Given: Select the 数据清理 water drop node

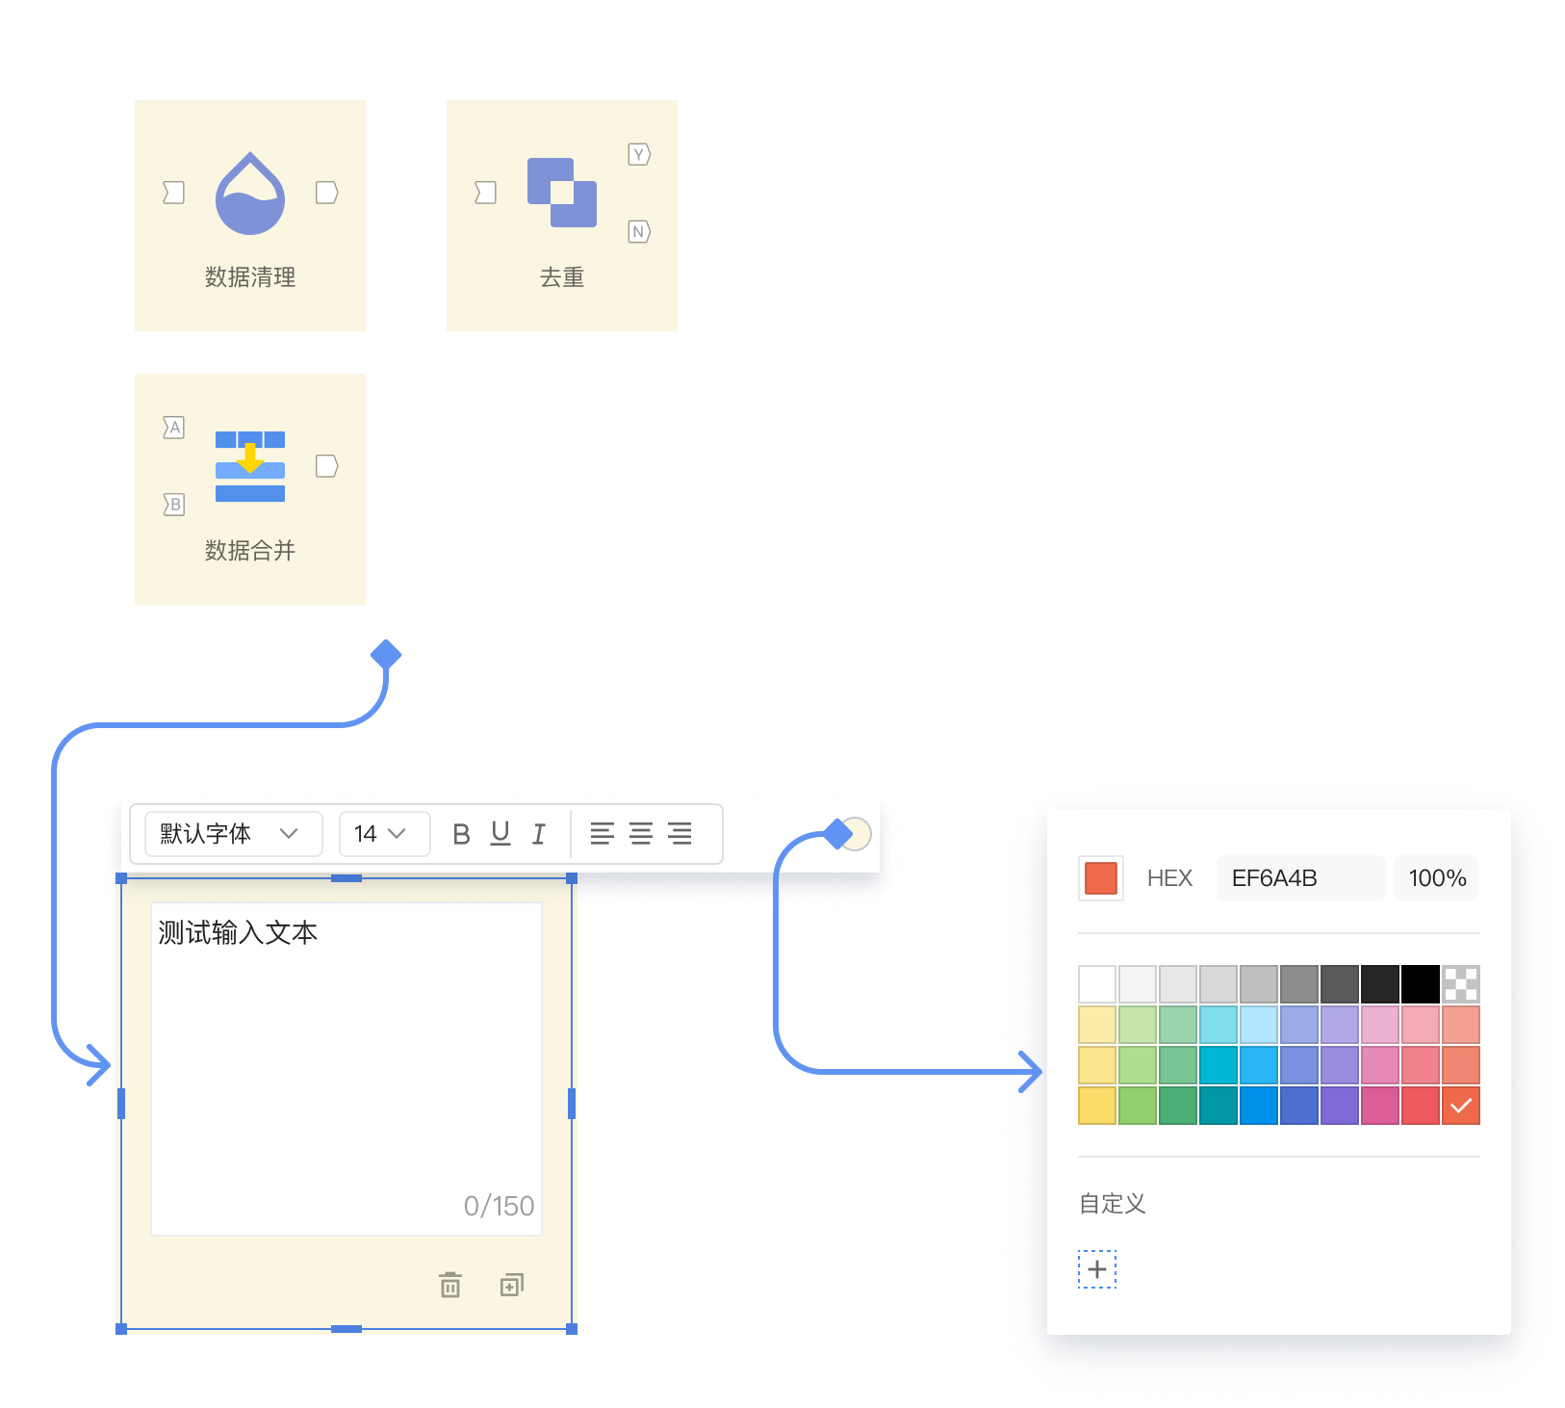Looking at the screenshot, I should [x=250, y=216].
